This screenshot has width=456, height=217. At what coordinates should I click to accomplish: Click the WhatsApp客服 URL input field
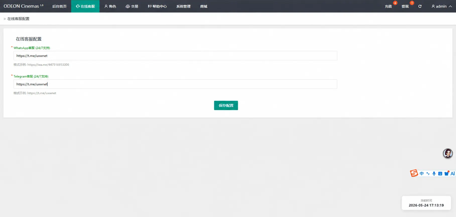[x=175, y=56]
